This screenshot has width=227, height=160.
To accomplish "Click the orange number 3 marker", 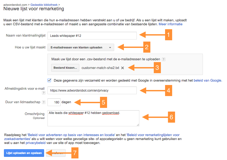I will (x=157, y=68).
